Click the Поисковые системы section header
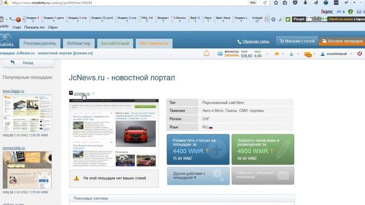The image size is (365, 205). pyautogui.click(x=181, y=198)
